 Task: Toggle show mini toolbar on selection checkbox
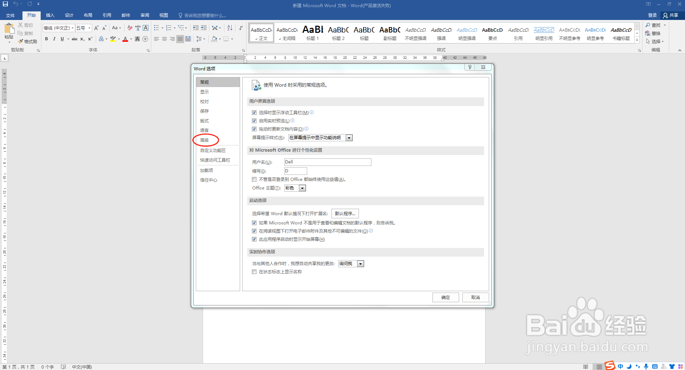click(x=254, y=112)
